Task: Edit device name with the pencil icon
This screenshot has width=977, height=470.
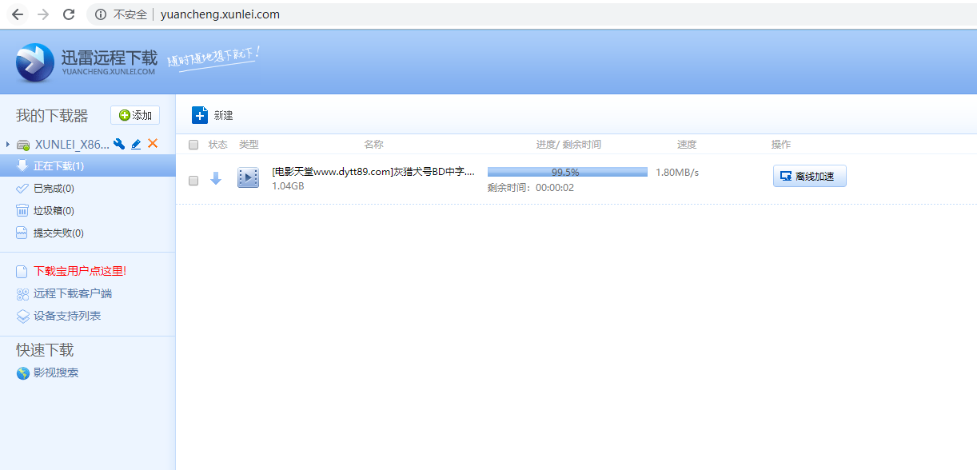Action: tap(135, 144)
